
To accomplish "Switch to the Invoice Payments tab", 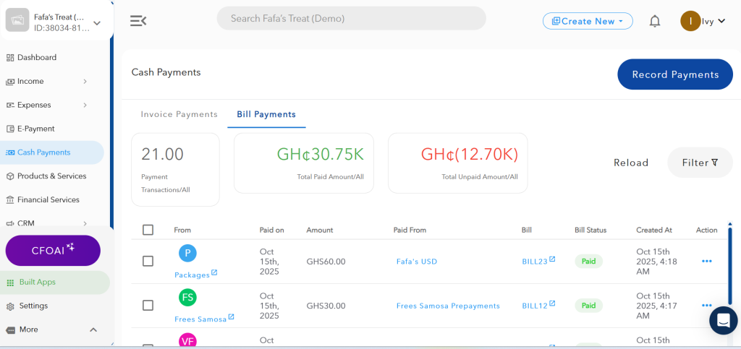I will click(179, 114).
